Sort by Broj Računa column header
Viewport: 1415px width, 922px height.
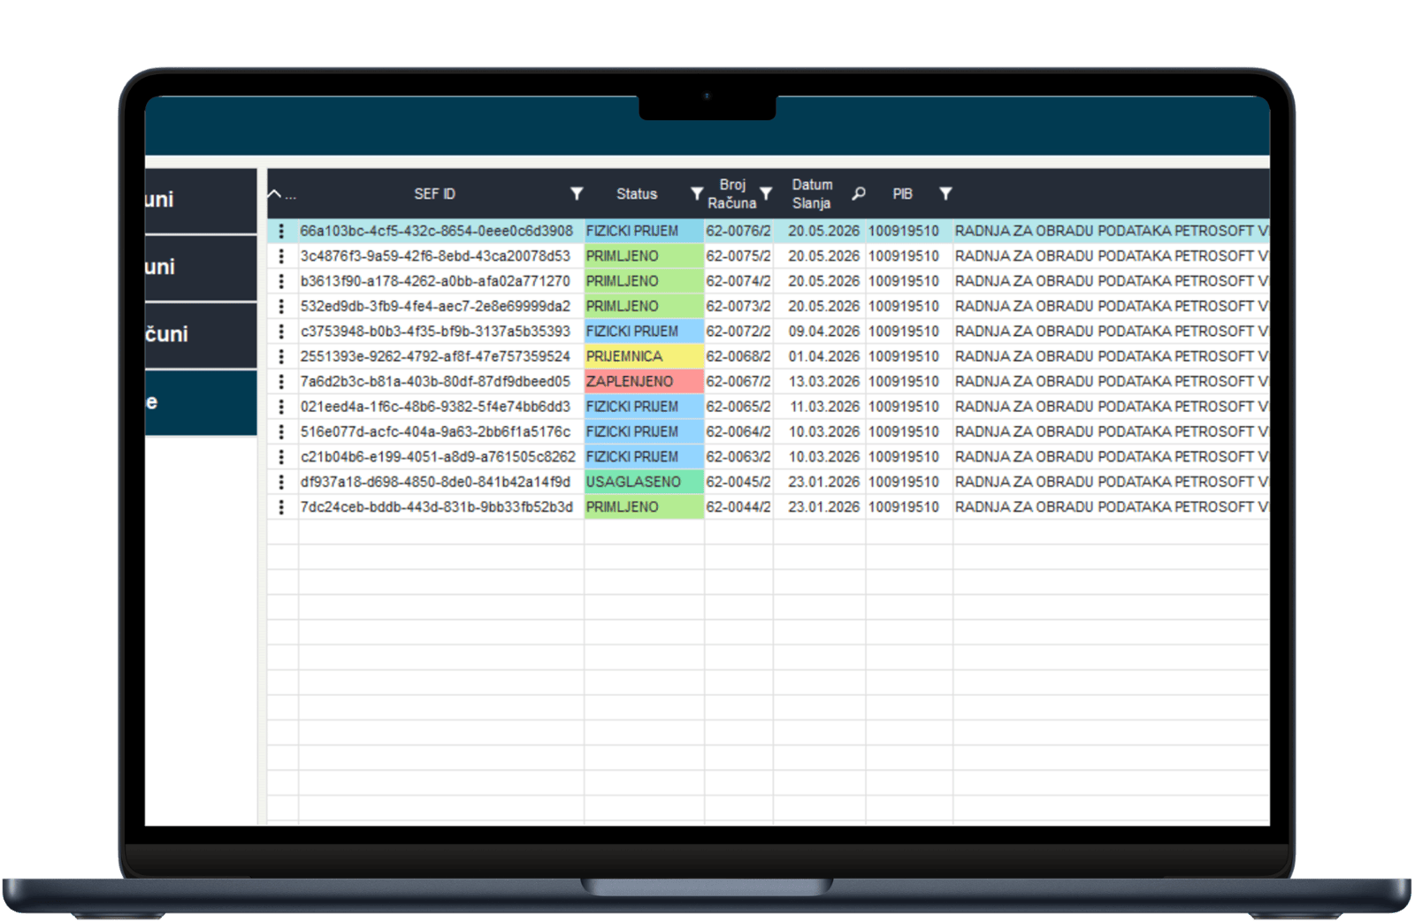point(732,194)
